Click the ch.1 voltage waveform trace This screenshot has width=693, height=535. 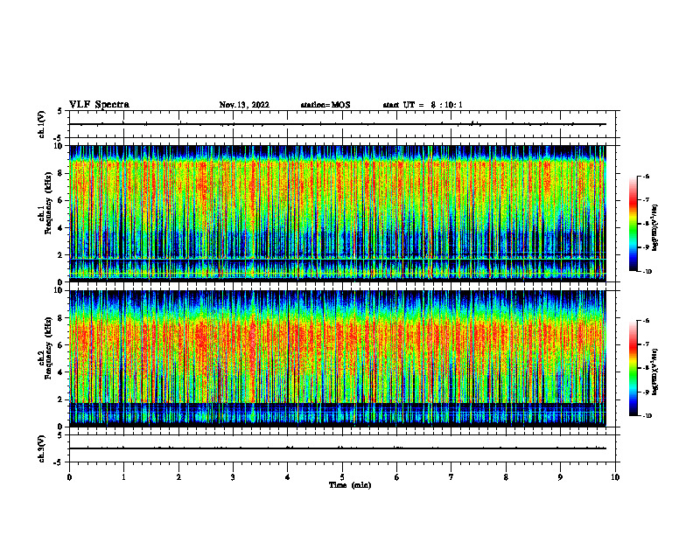coord(337,124)
